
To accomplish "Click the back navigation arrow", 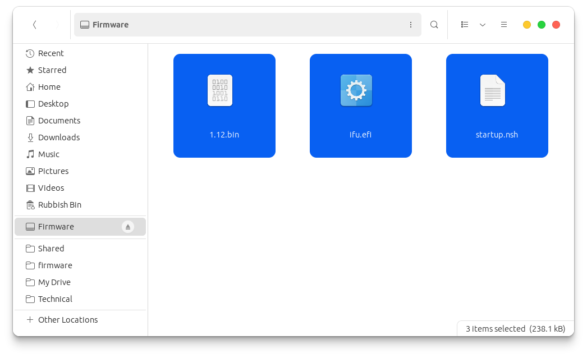I will click(x=34, y=25).
